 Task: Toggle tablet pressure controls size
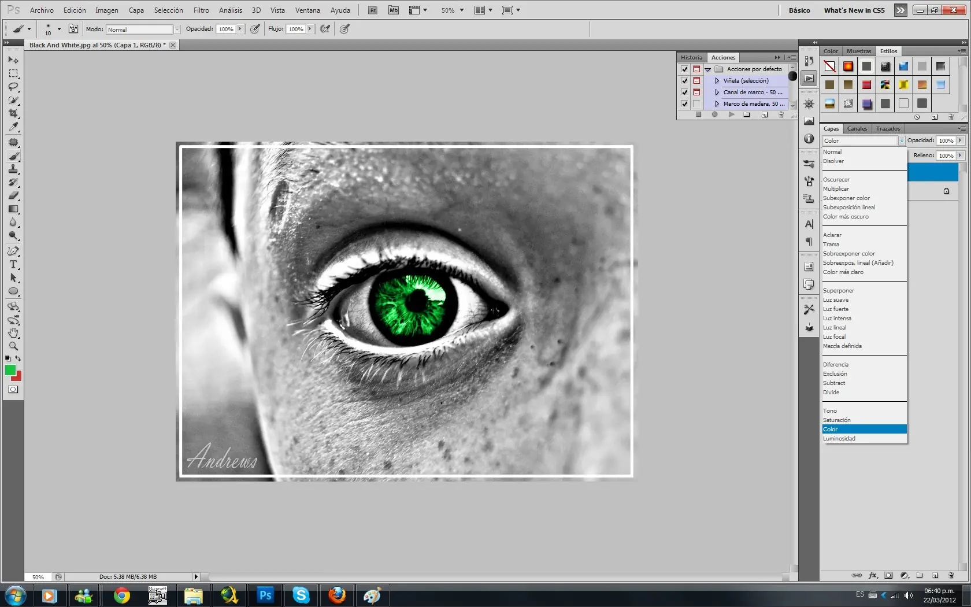pos(345,29)
